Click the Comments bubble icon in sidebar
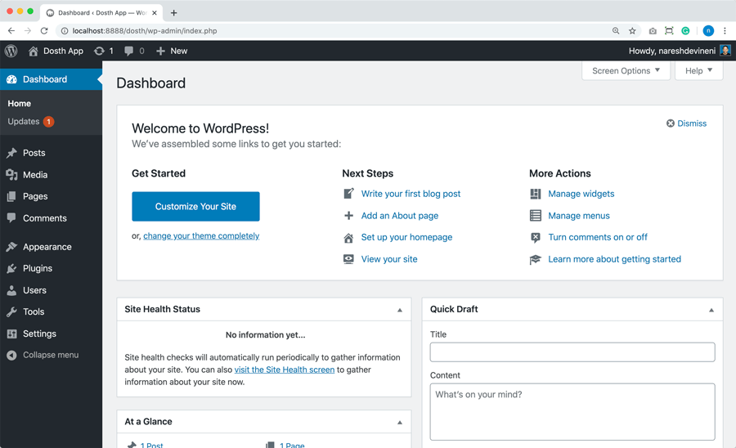 point(11,217)
